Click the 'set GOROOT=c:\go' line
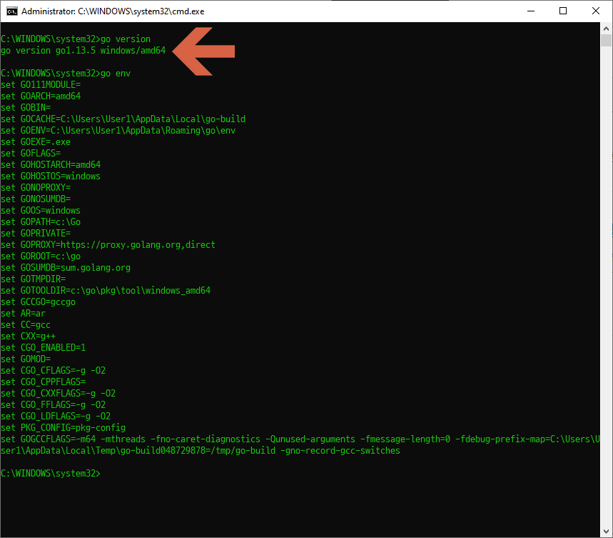Screen dimensions: 613x538 41,256
